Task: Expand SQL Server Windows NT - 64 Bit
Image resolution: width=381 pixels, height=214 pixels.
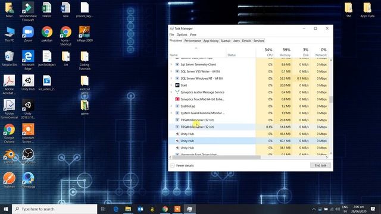Action: [x=171, y=78]
